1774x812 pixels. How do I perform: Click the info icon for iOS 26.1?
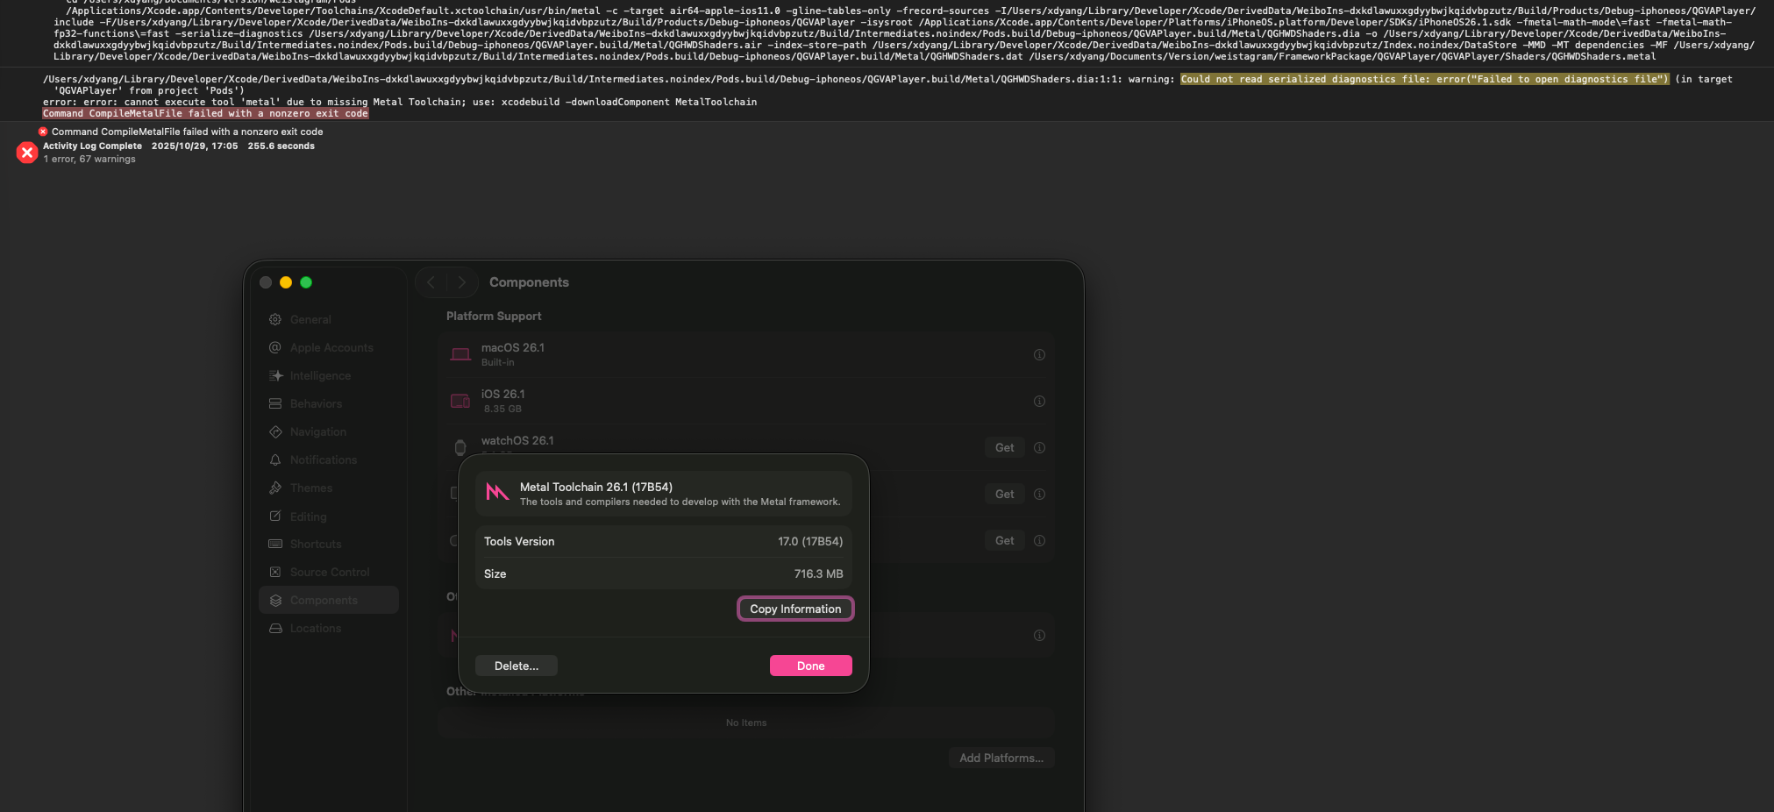[1039, 402]
